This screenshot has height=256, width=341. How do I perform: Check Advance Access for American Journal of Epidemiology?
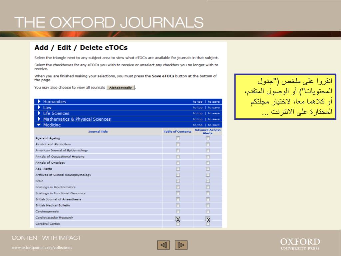pyautogui.click(x=208, y=150)
